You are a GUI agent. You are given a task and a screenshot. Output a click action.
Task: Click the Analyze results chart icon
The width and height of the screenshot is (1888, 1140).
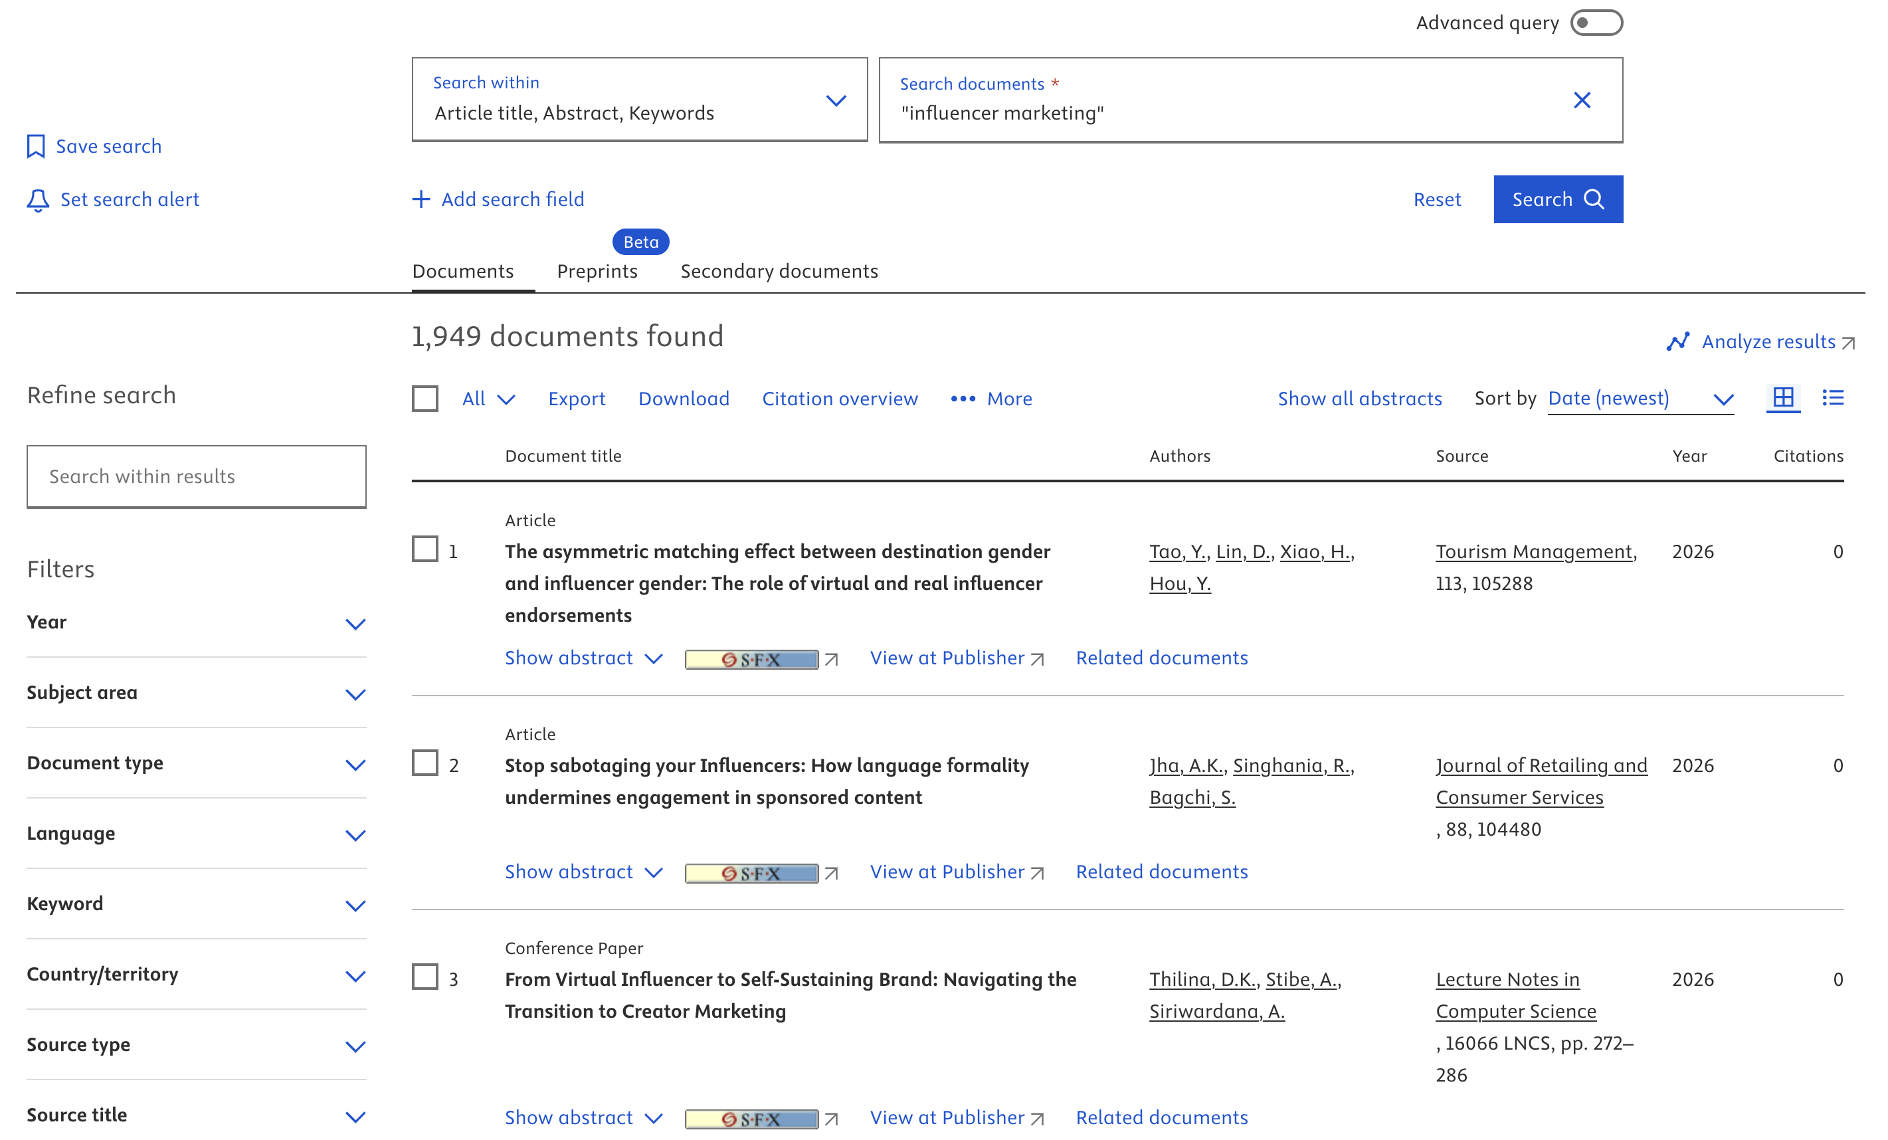[x=1677, y=341]
